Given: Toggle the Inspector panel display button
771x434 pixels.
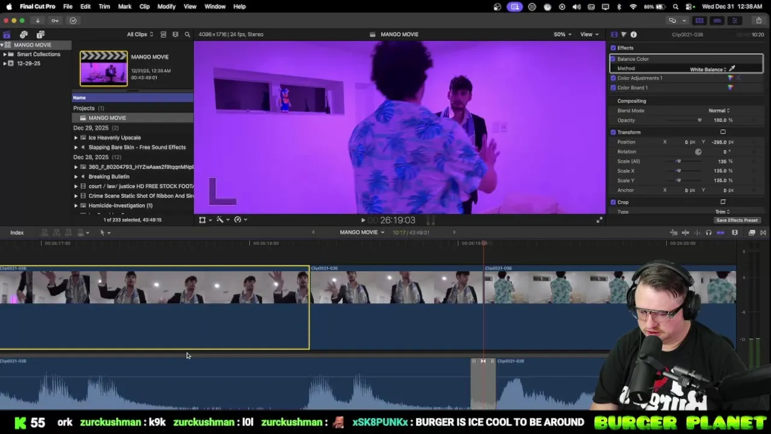Looking at the screenshot, I should point(734,20).
